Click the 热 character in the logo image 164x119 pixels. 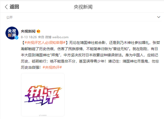pyautogui.click(x=35, y=94)
